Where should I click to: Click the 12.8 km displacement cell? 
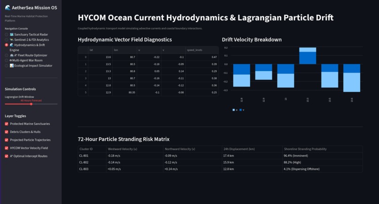(252, 169)
